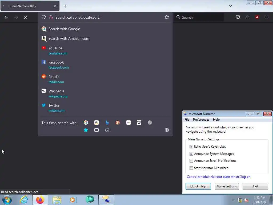Open Narrator Help menu
The height and width of the screenshot is (205, 273).
tap(216, 120)
